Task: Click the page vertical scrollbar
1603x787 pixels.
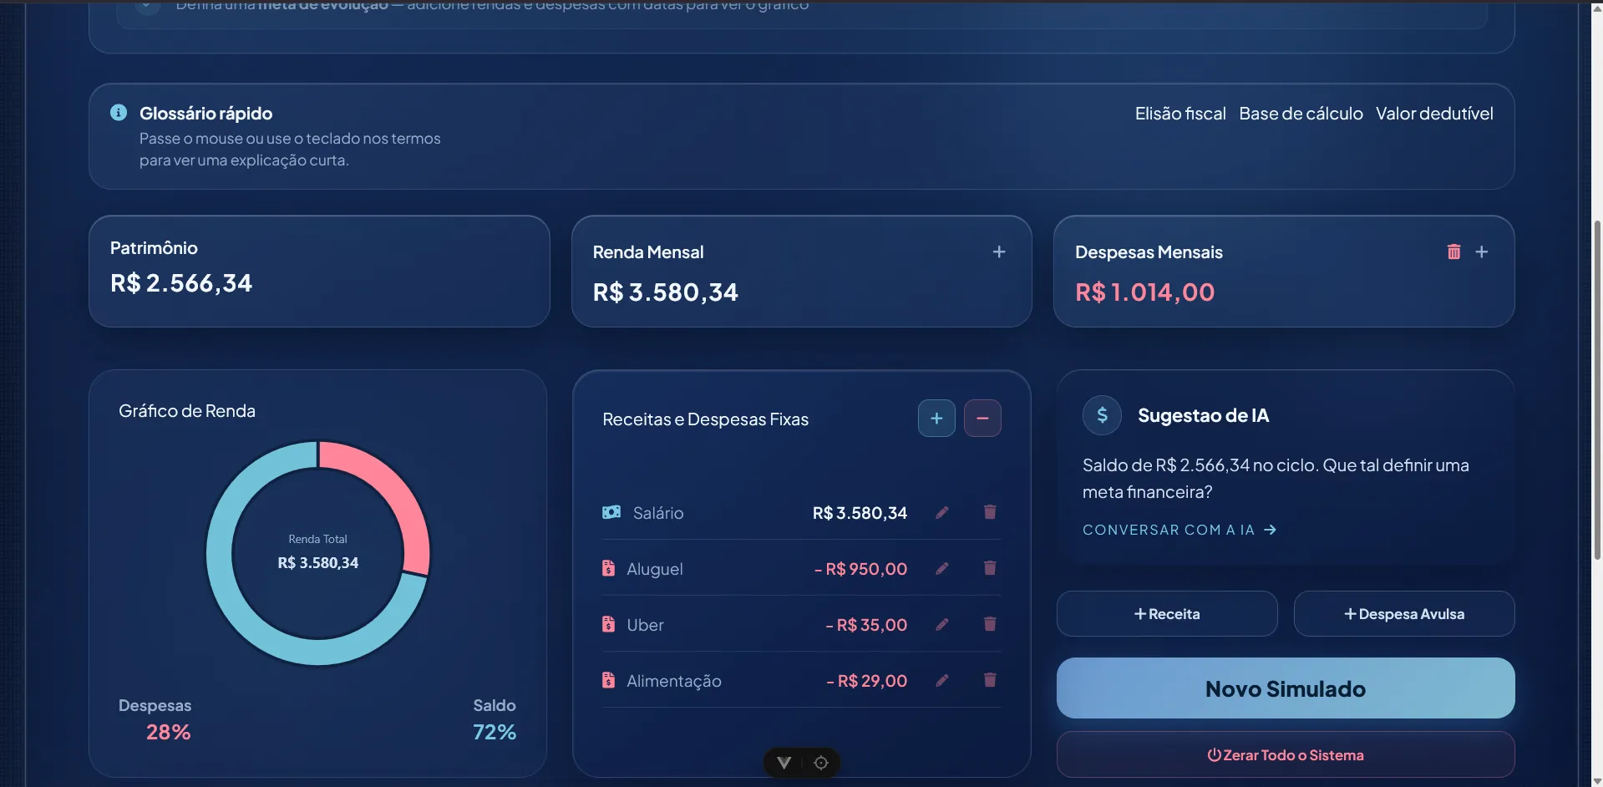Action: [x=1596, y=389]
